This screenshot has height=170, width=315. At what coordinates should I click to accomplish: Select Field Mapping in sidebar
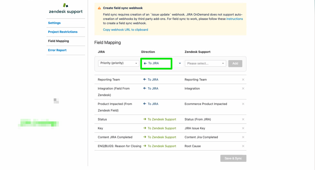pyautogui.click(x=58, y=41)
